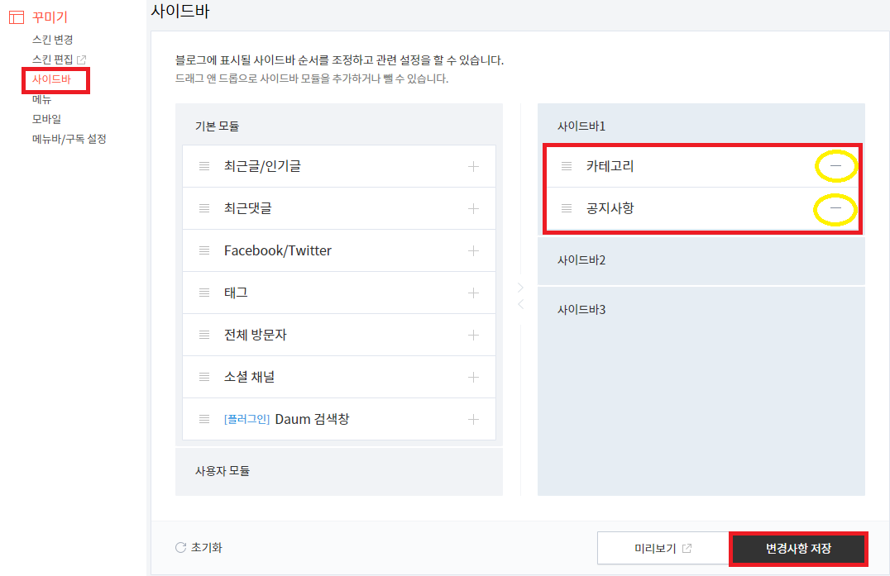Click the 꾸미기 section heading

pos(50,17)
